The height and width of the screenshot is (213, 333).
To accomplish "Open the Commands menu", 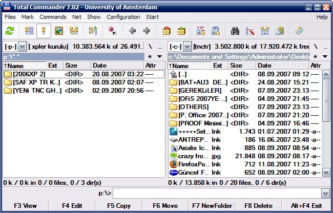I will click(53, 17).
